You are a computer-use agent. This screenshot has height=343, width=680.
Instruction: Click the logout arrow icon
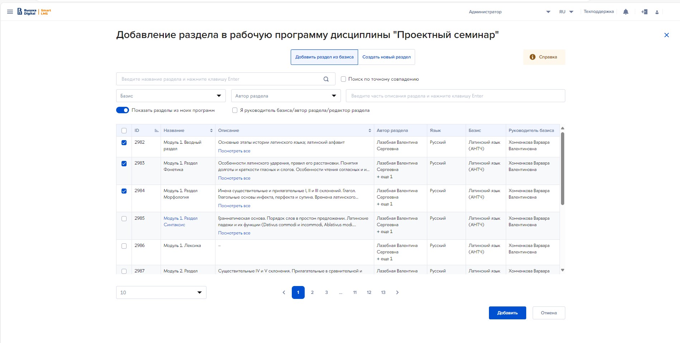644,12
